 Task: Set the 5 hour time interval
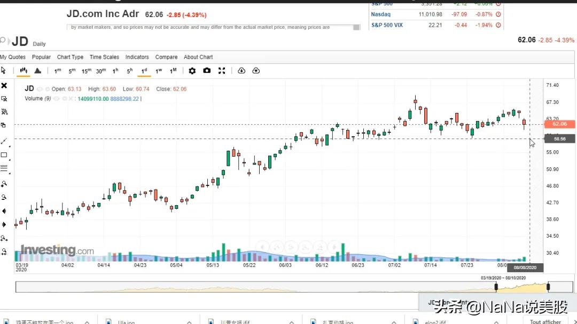click(129, 71)
